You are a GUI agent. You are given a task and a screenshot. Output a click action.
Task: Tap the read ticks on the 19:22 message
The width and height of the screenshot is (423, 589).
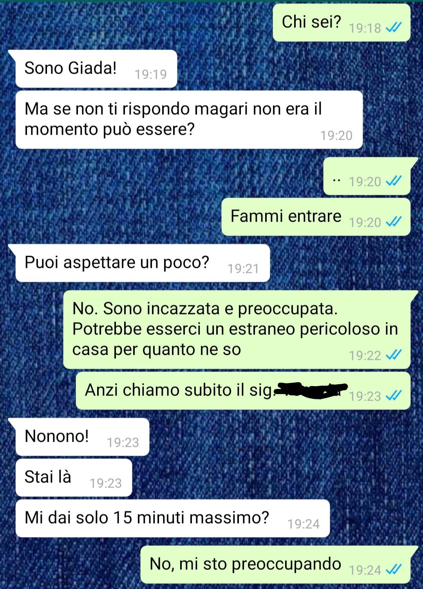394,355
